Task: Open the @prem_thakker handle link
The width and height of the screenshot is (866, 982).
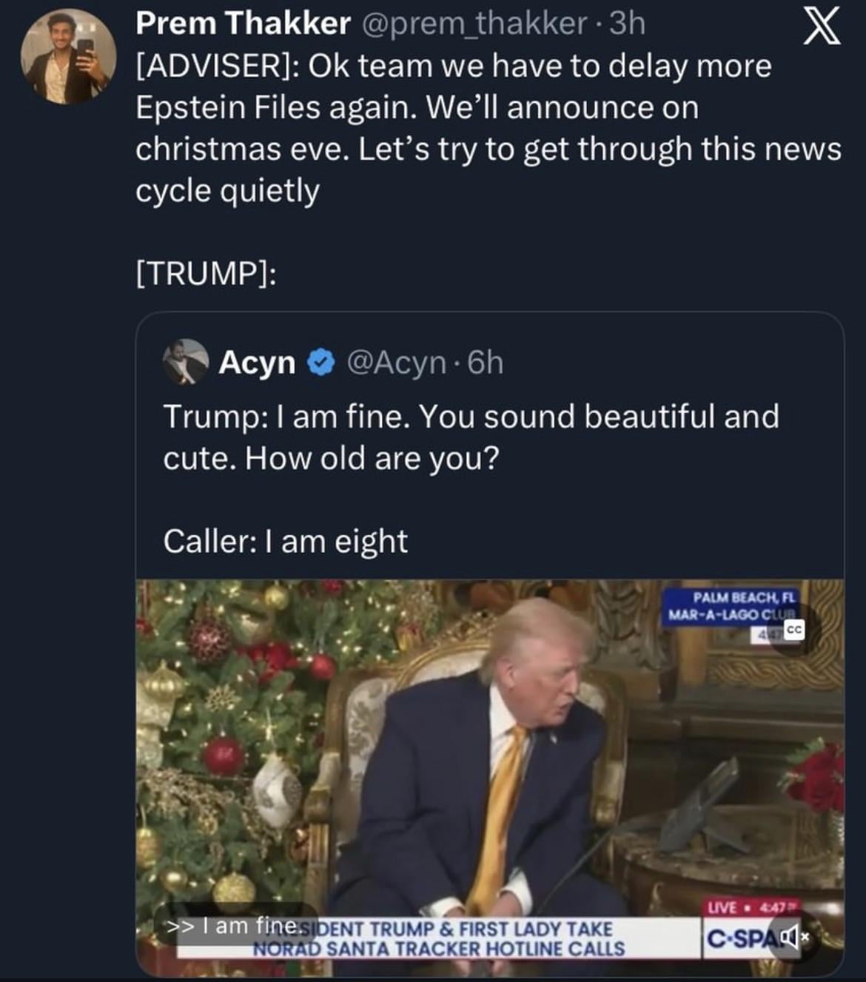Action: (x=474, y=24)
